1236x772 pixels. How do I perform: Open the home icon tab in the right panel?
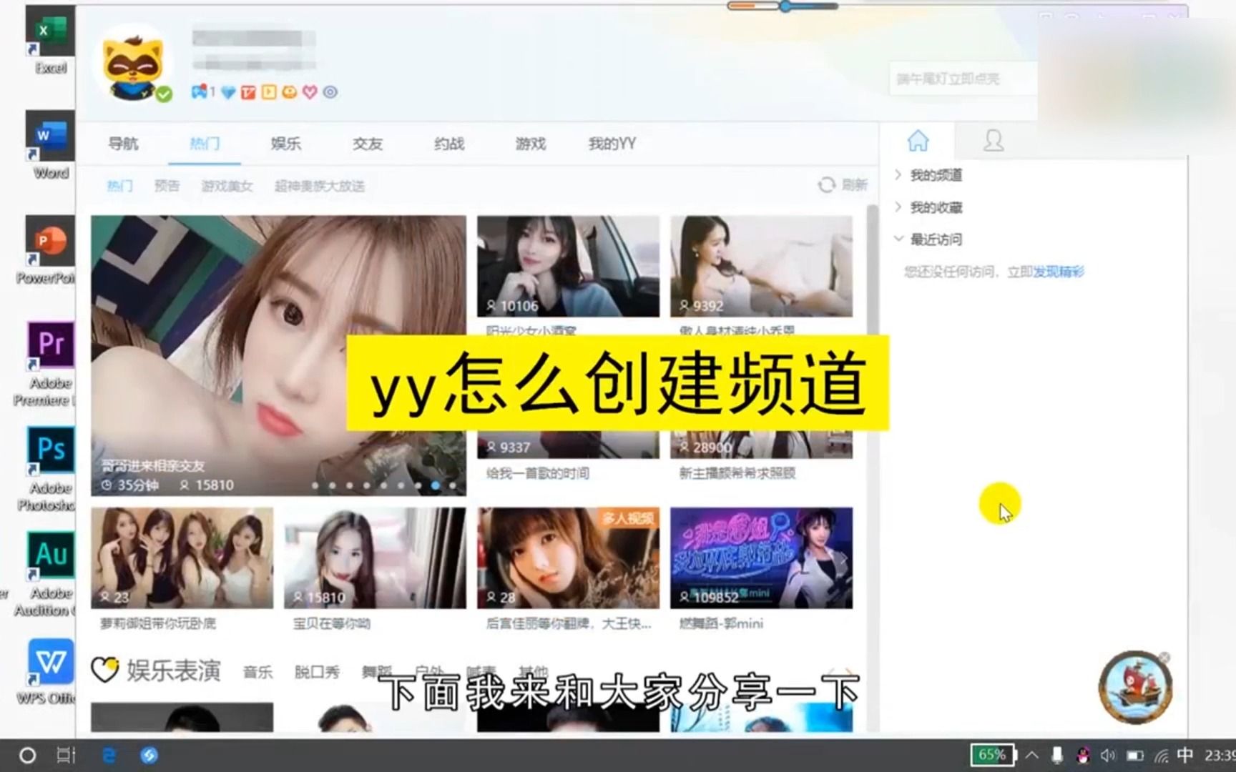(918, 141)
